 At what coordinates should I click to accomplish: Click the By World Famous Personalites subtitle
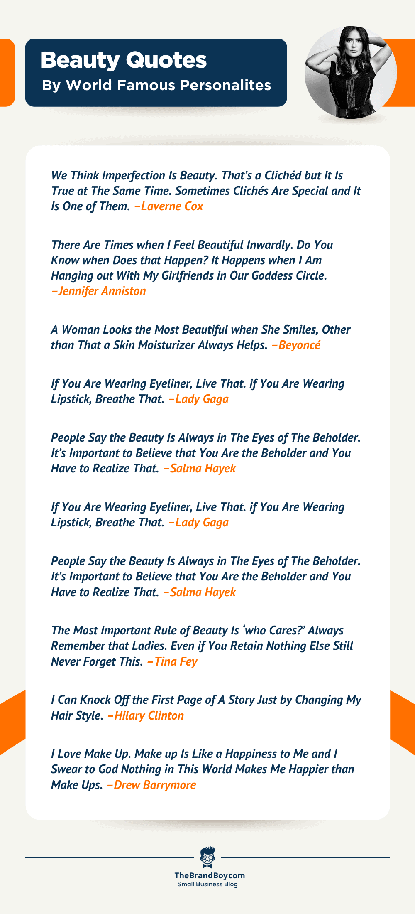coord(156,85)
